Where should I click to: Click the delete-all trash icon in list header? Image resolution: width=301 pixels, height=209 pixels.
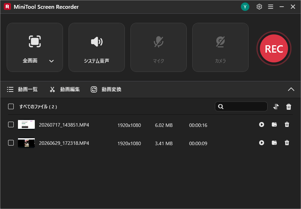[289, 107]
